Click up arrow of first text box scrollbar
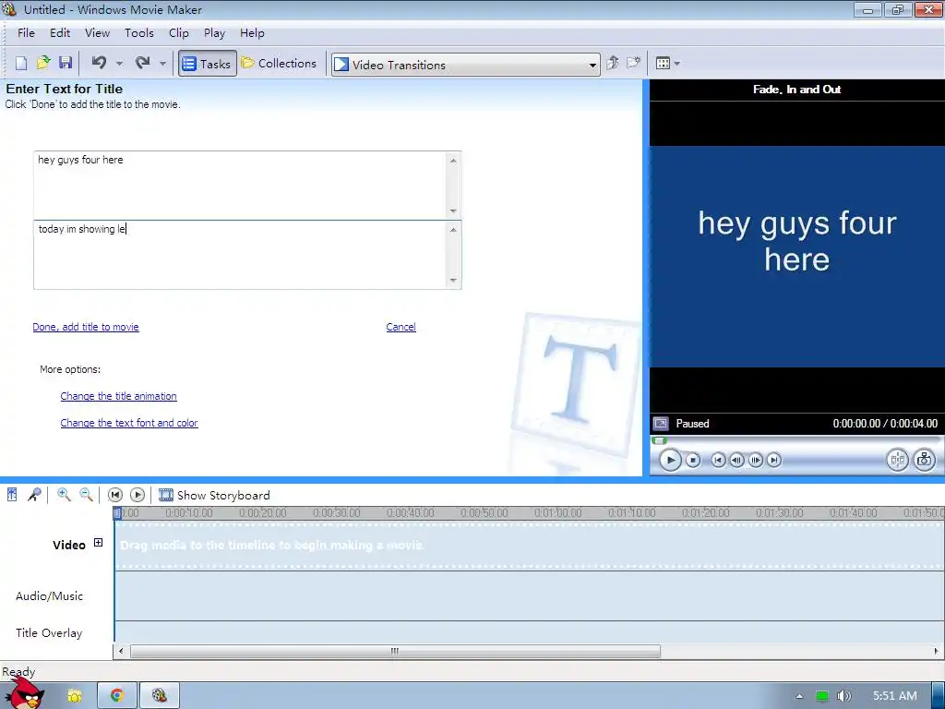The height and width of the screenshot is (709, 945). (453, 161)
